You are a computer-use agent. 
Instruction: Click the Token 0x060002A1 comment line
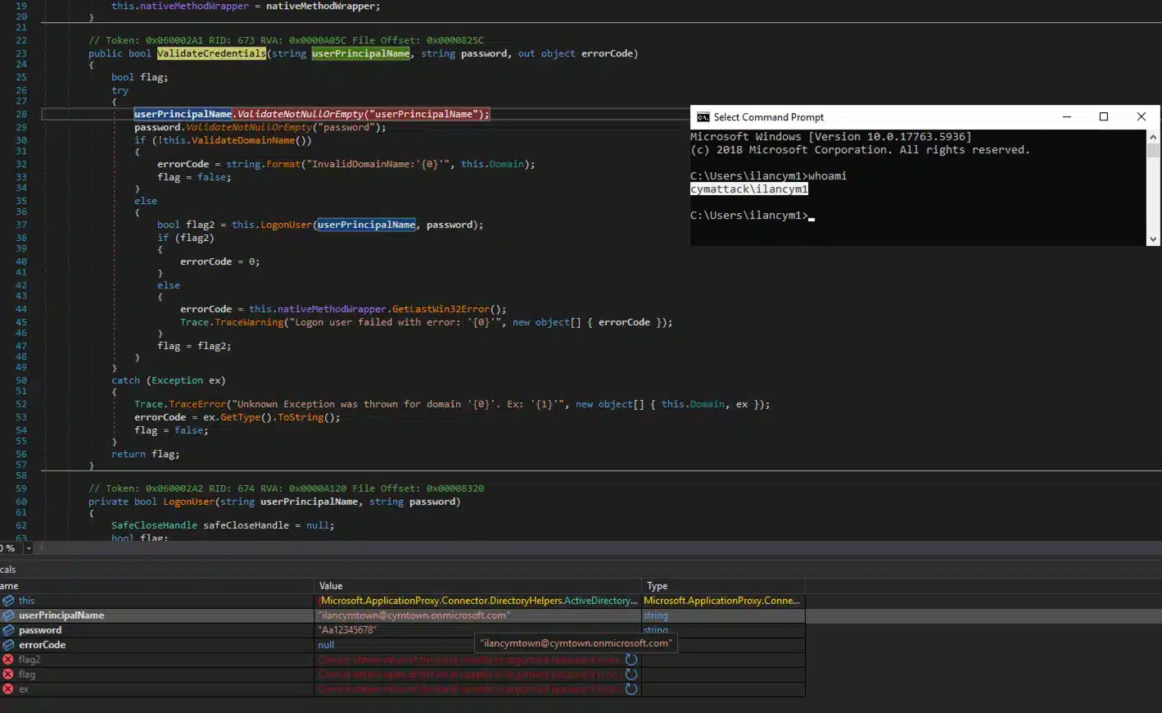coord(286,40)
